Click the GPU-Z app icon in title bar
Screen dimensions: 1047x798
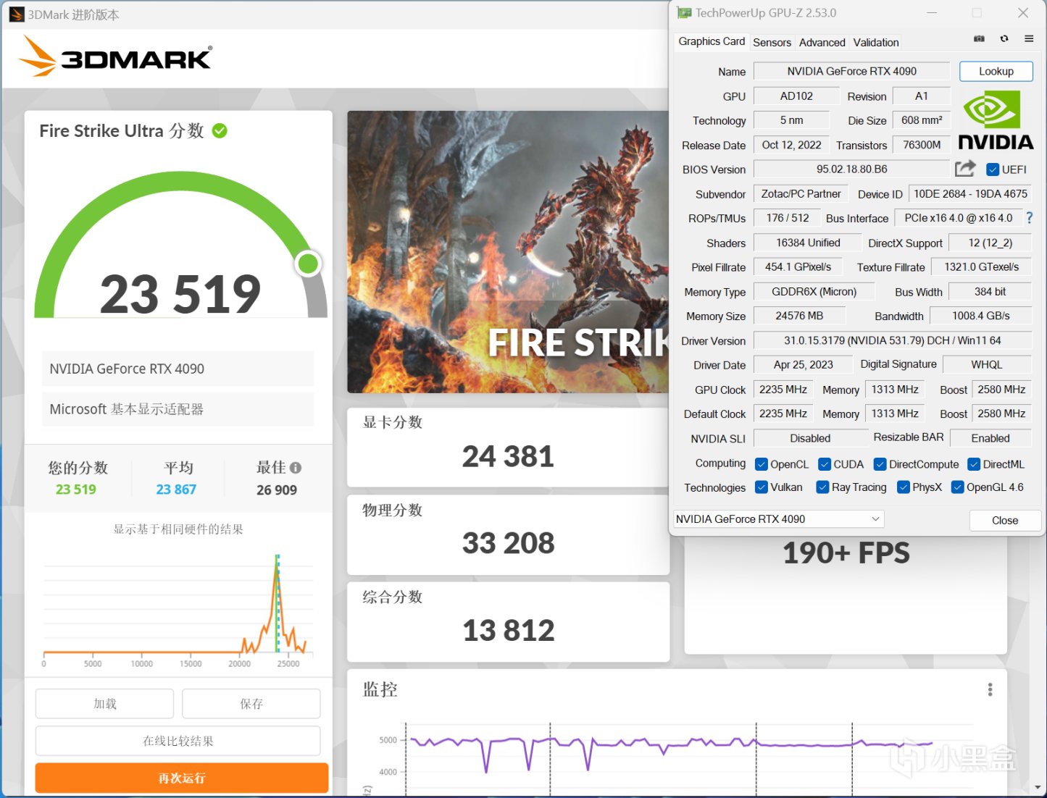click(x=684, y=13)
